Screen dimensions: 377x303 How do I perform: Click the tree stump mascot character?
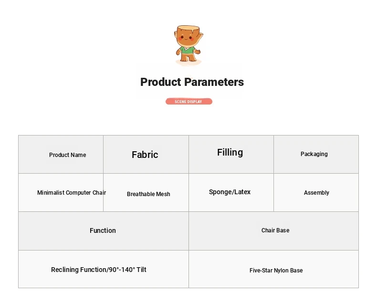(188, 45)
